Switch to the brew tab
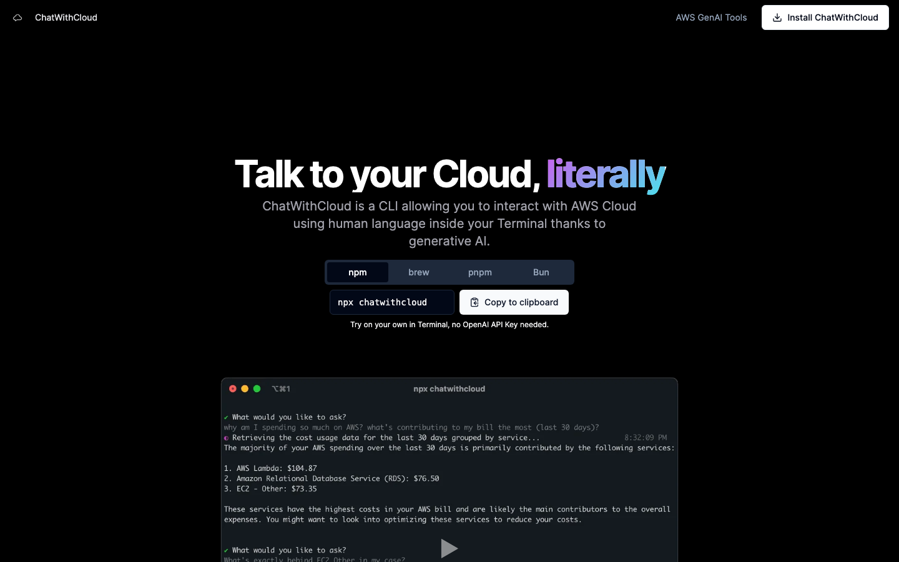The height and width of the screenshot is (562, 899). [x=419, y=272]
